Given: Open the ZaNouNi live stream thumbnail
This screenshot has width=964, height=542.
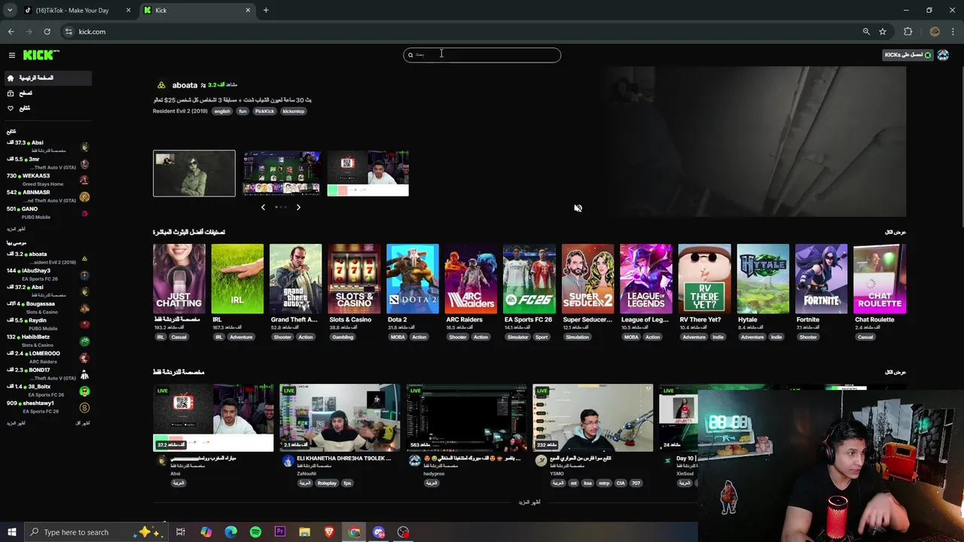Looking at the screenshot, I should [x=340, y=418].
